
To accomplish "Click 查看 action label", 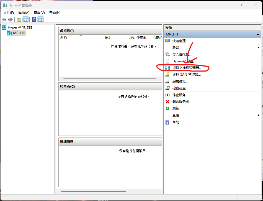I will point(176,115).
